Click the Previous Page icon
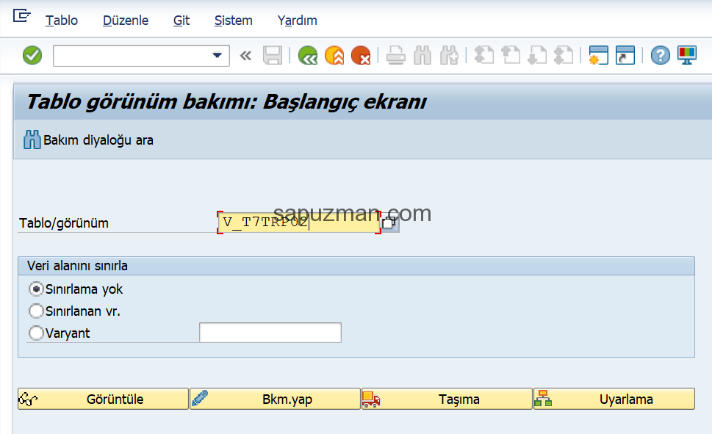 [x=511, y=55]
